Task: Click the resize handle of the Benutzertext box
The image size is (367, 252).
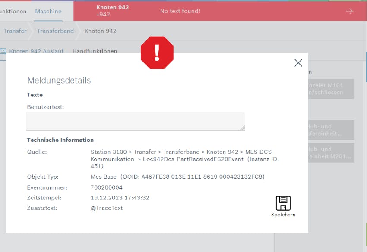Action: coord(242,128)
